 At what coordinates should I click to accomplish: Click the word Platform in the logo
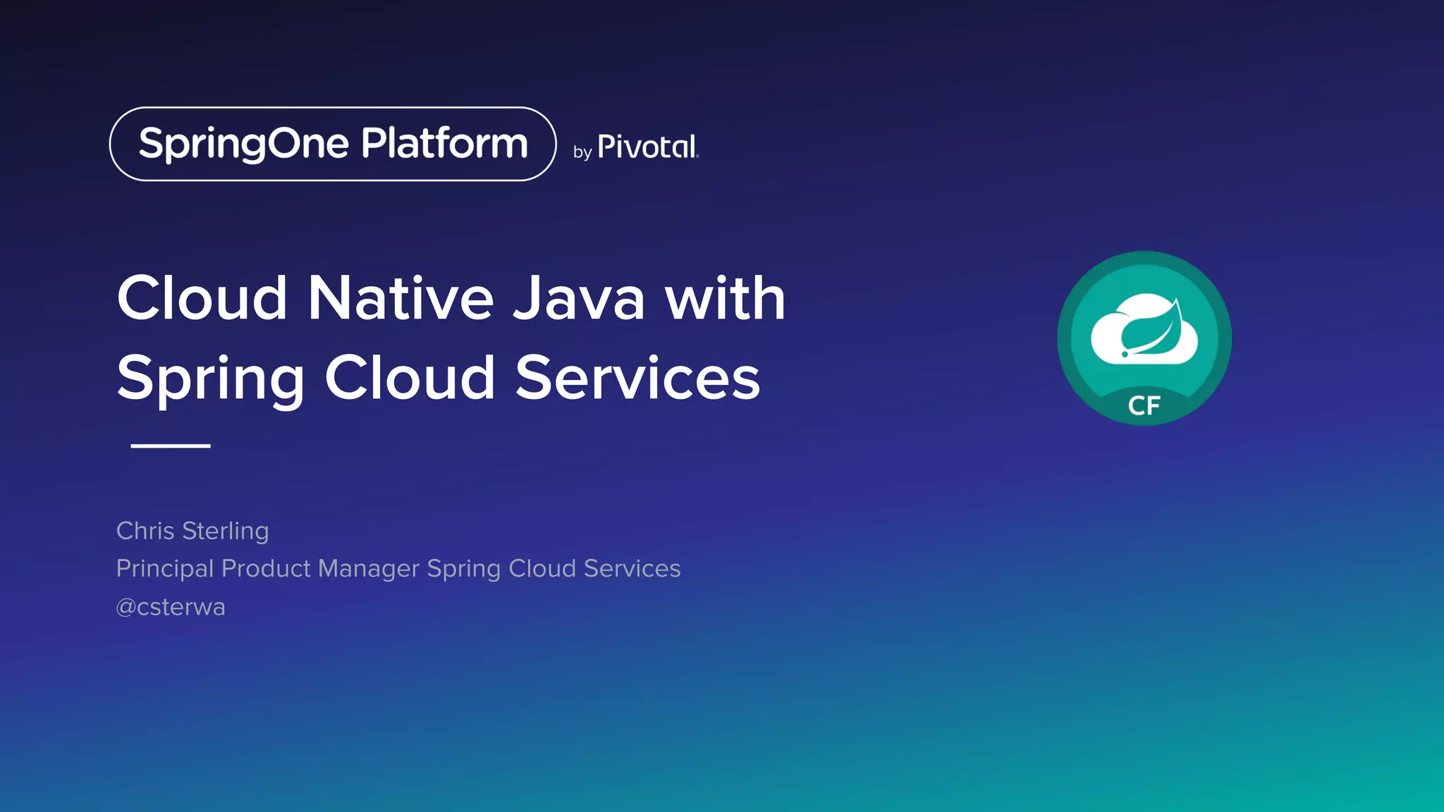(x=444, y=143)
